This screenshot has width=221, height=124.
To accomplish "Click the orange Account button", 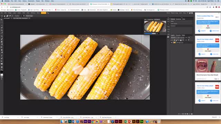I will (x=44, y=13).
